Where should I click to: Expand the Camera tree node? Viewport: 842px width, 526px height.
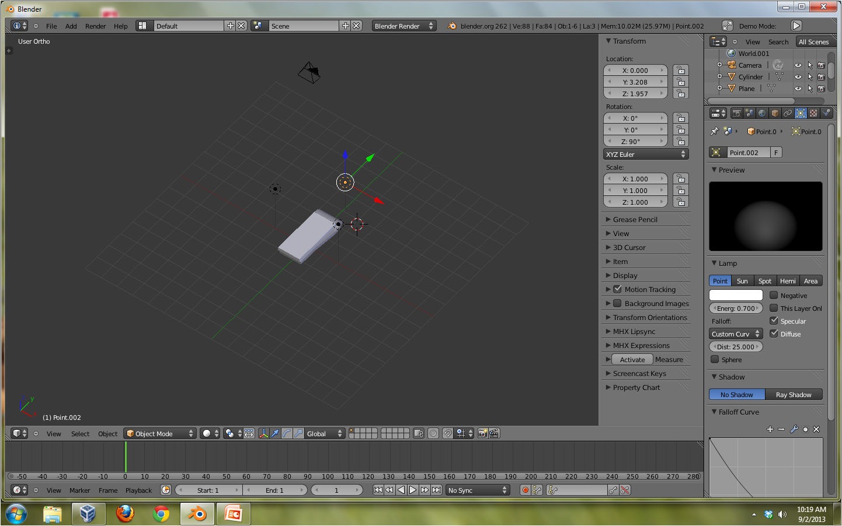coord(720,65)
